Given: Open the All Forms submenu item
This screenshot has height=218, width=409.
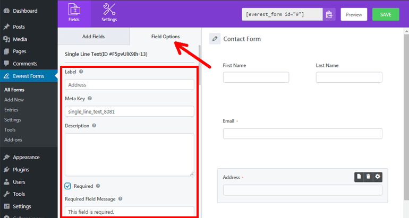Looking at the screenshot, I should pos(14,90).
